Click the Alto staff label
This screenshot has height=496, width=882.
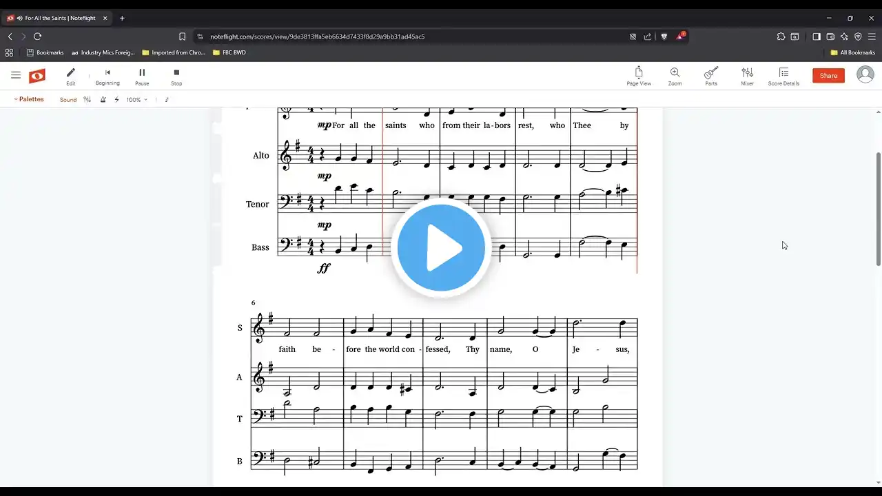[260, 156]
